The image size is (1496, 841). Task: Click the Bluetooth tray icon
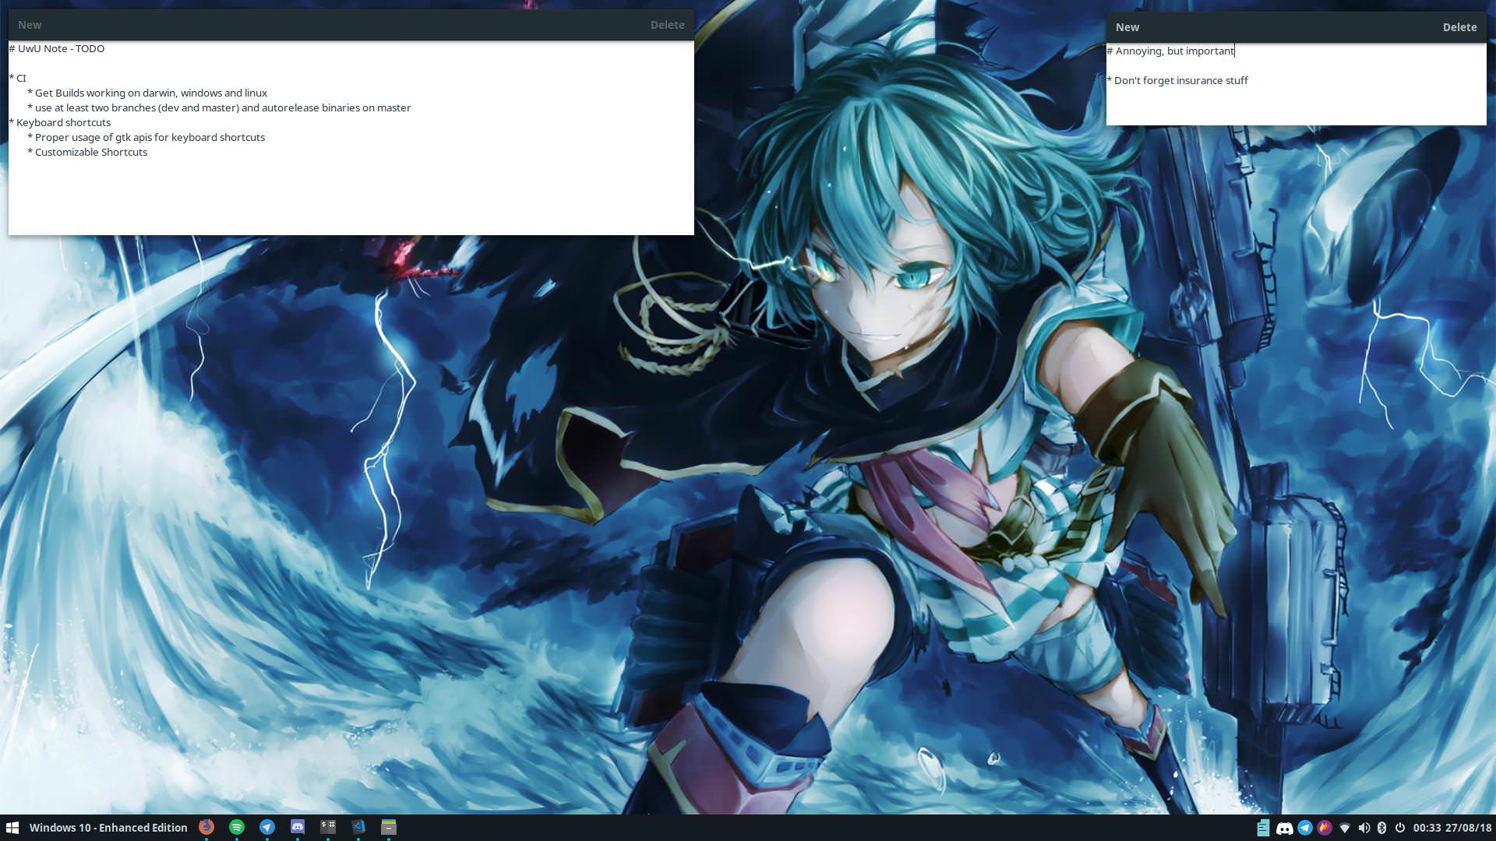1381,828
